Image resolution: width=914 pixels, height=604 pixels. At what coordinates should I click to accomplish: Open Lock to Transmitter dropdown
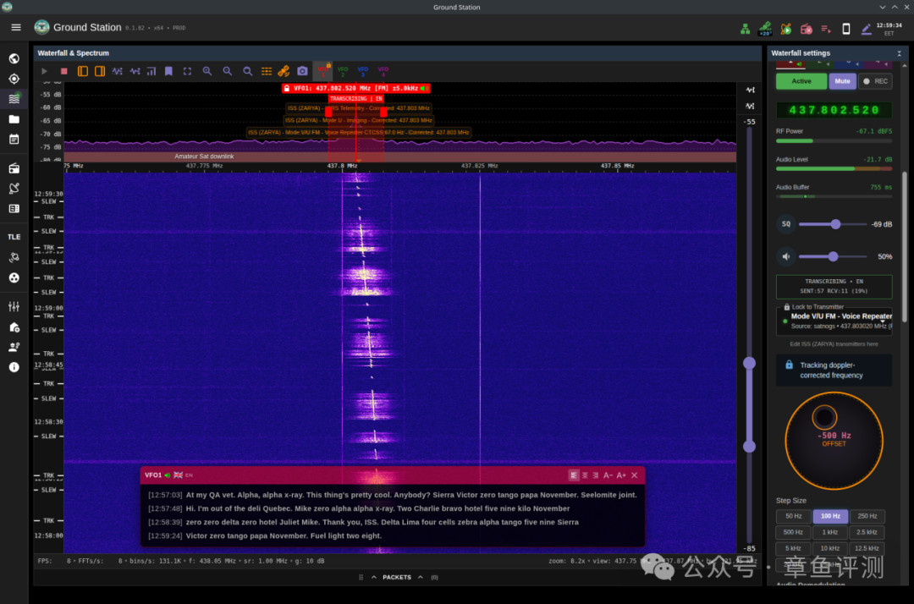tap(834, 321)
